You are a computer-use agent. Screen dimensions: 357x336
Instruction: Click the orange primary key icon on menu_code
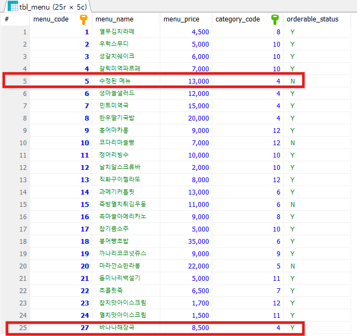84,20
